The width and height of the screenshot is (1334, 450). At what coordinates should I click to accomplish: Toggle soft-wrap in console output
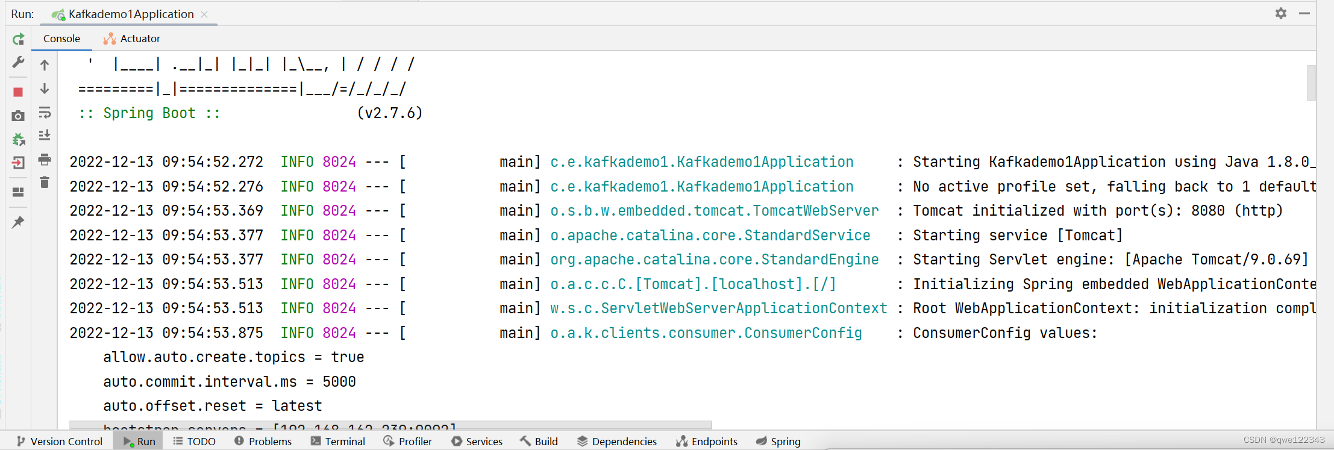[45, 113]
